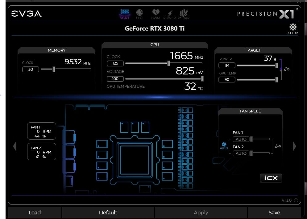Click the memory clock offset input field
The width and height of the screenshot is (307, 219).
[x=31, y=69]
